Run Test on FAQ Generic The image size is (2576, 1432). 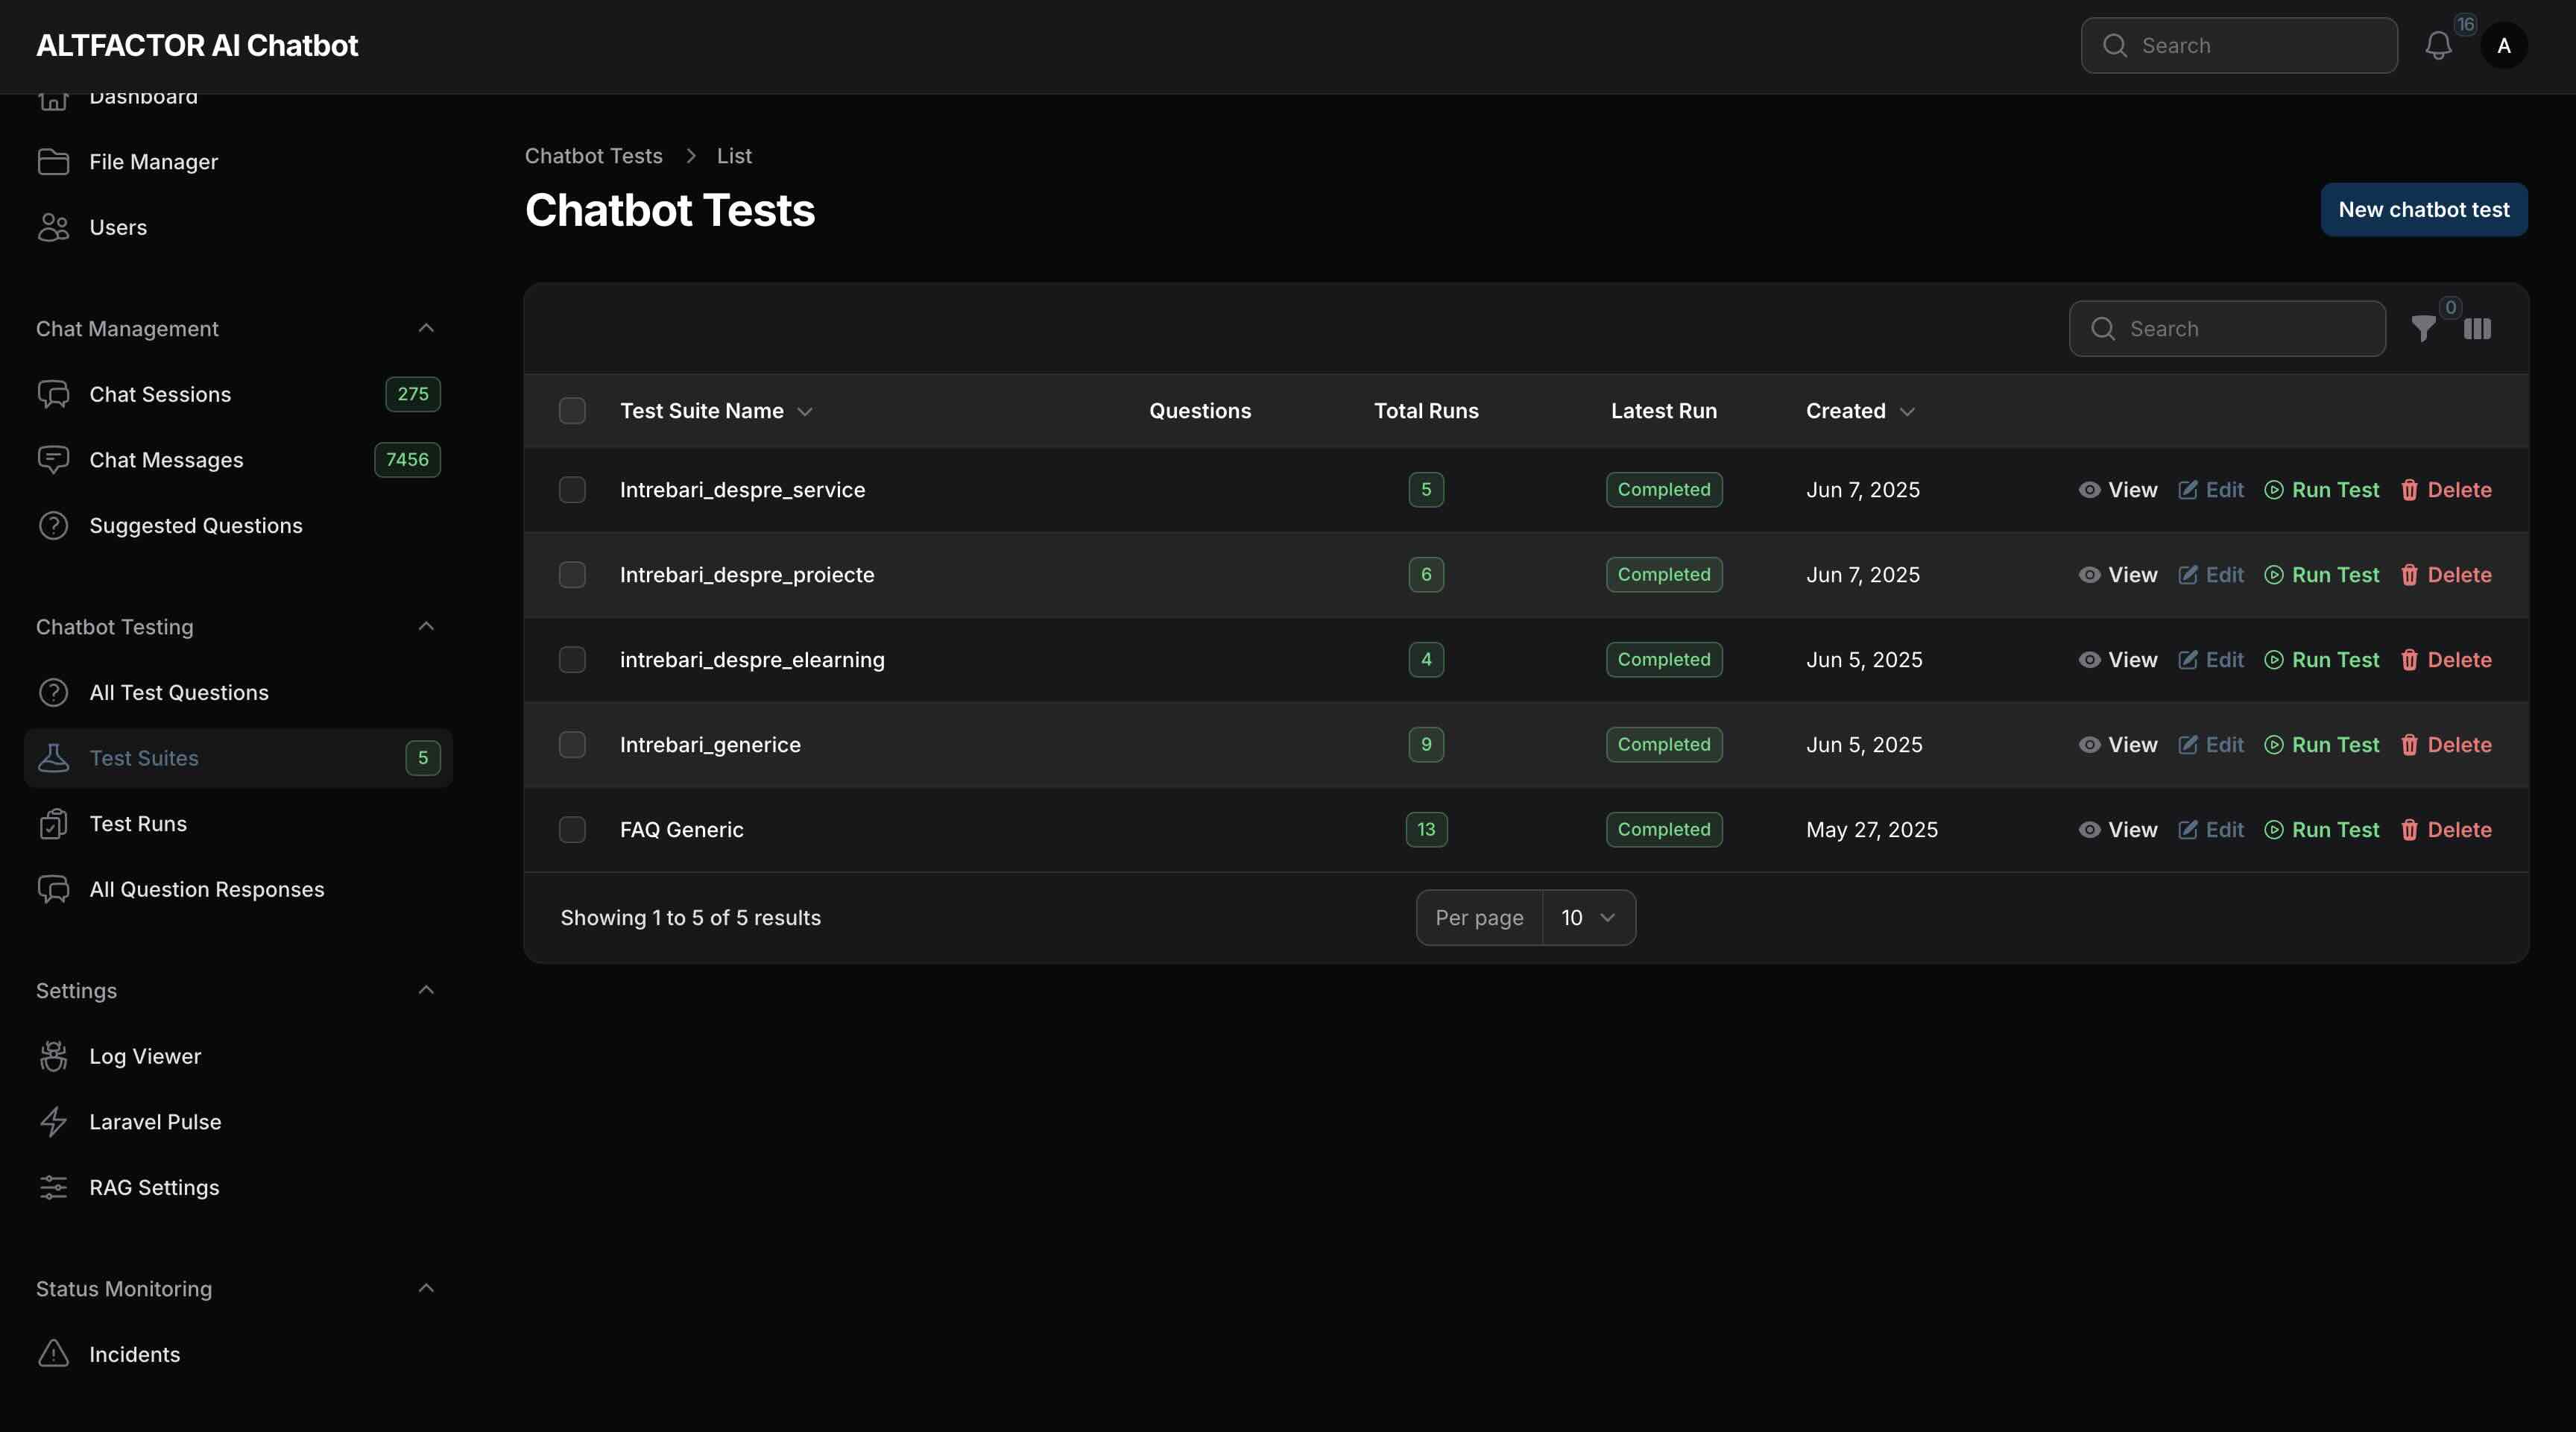[2322, 830]
